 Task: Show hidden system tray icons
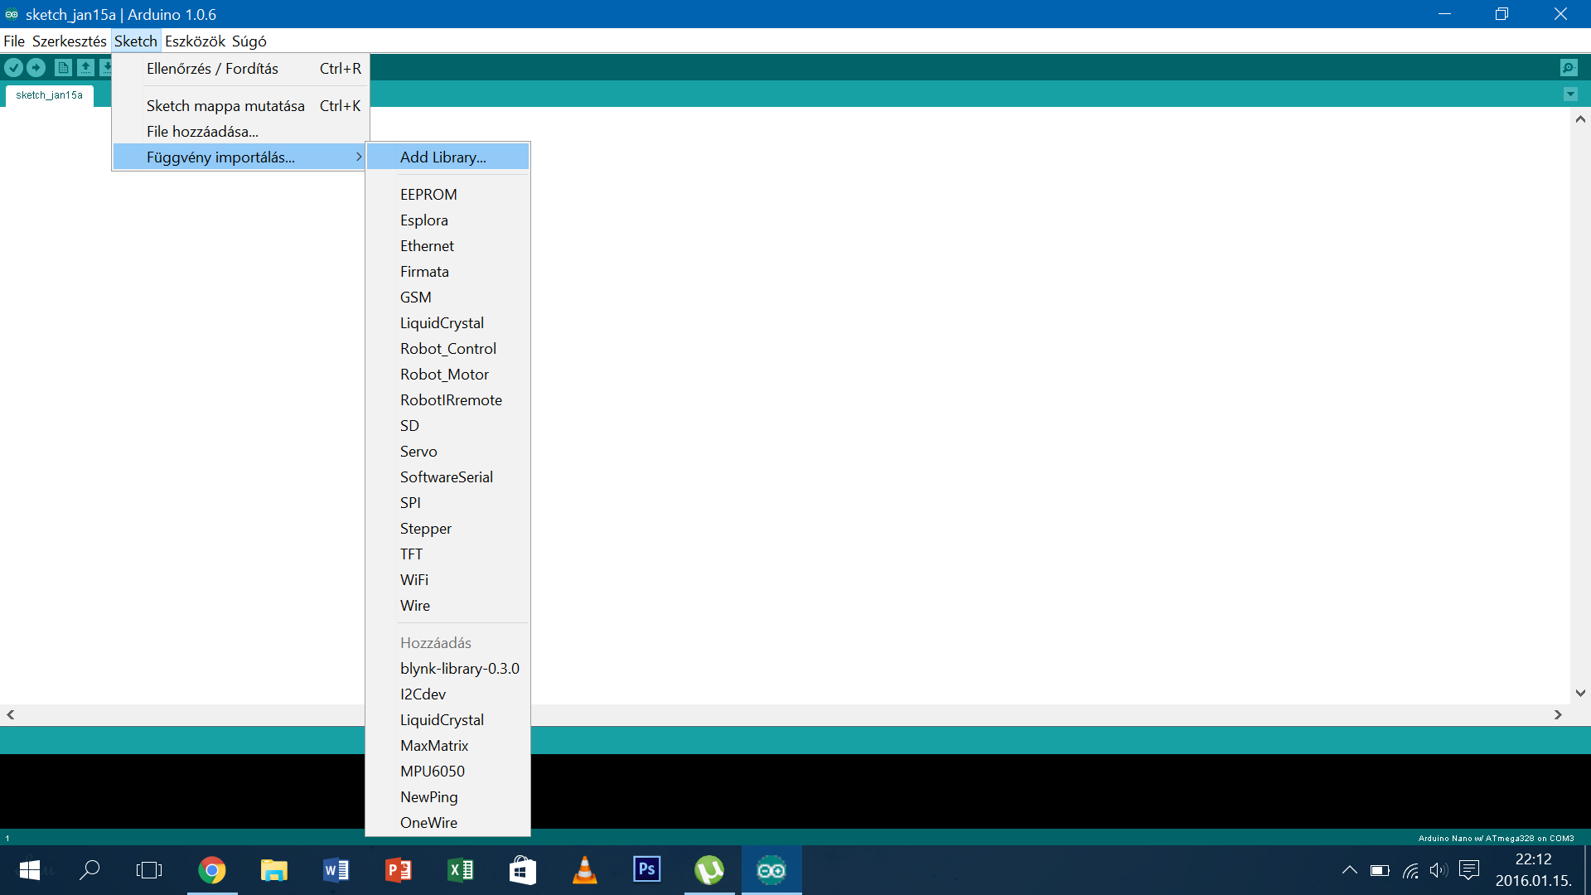coord(1349,869)
